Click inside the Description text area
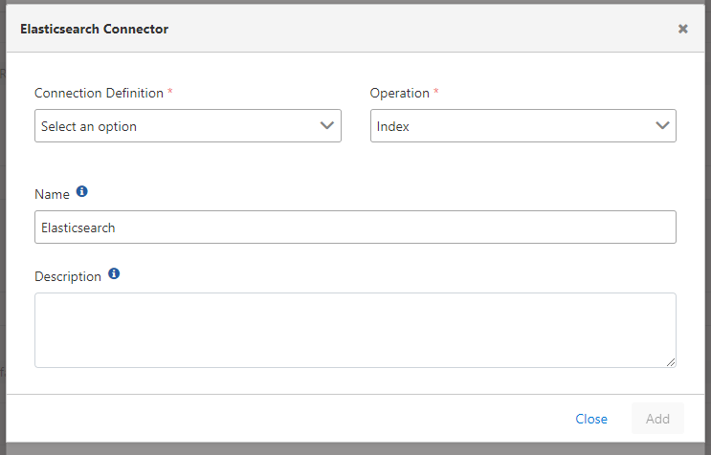711x455 pixels. pyautogui.click(x=355, y=330)
